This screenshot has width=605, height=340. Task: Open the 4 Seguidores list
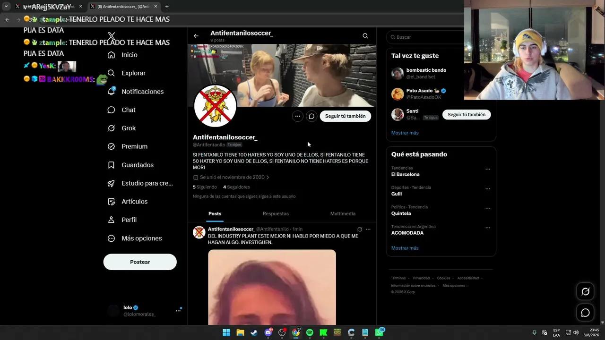click(x=236, y=187)
